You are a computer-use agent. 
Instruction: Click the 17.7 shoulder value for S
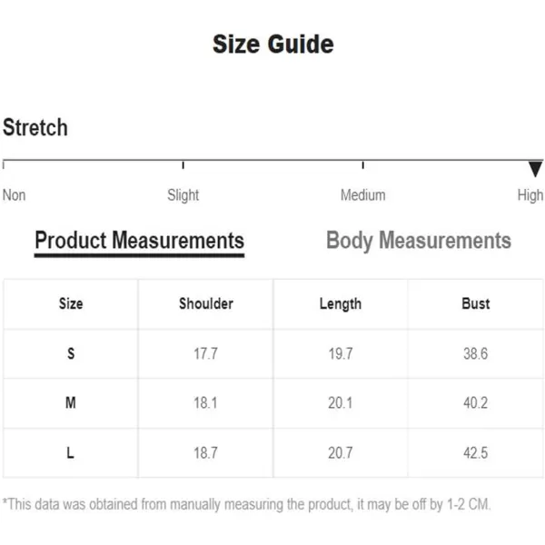pyautogui.click(x=205, y=354)
